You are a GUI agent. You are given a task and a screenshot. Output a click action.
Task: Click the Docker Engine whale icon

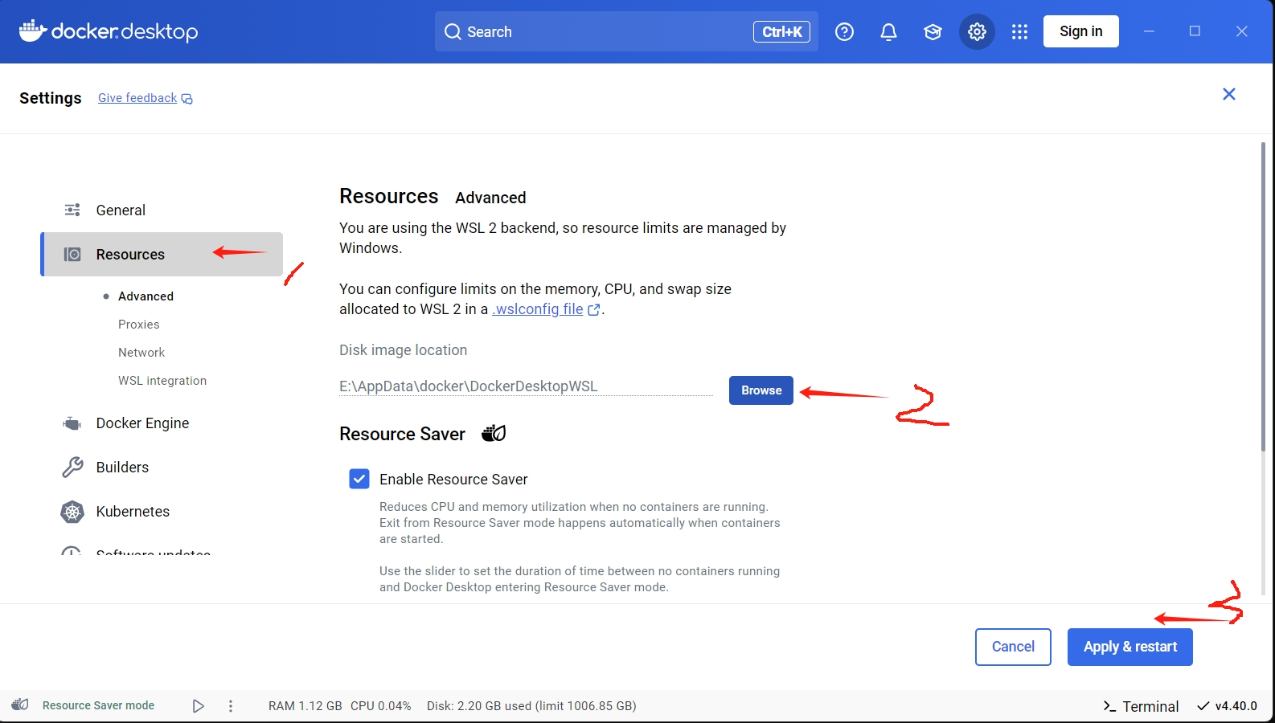pyautogui.click(x=72, y=423)
